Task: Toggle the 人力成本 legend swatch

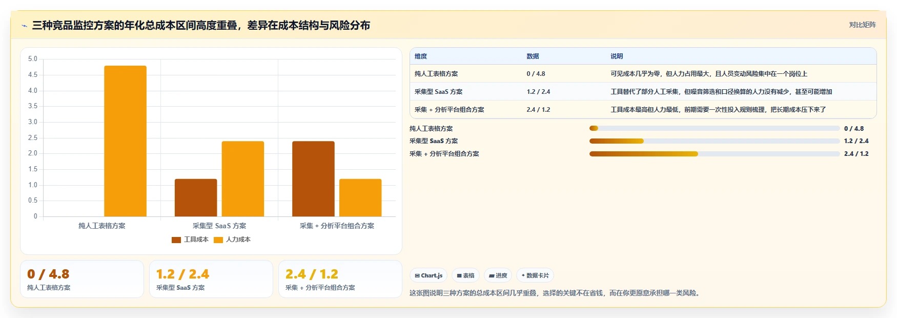Action: [x=218, y=240]
